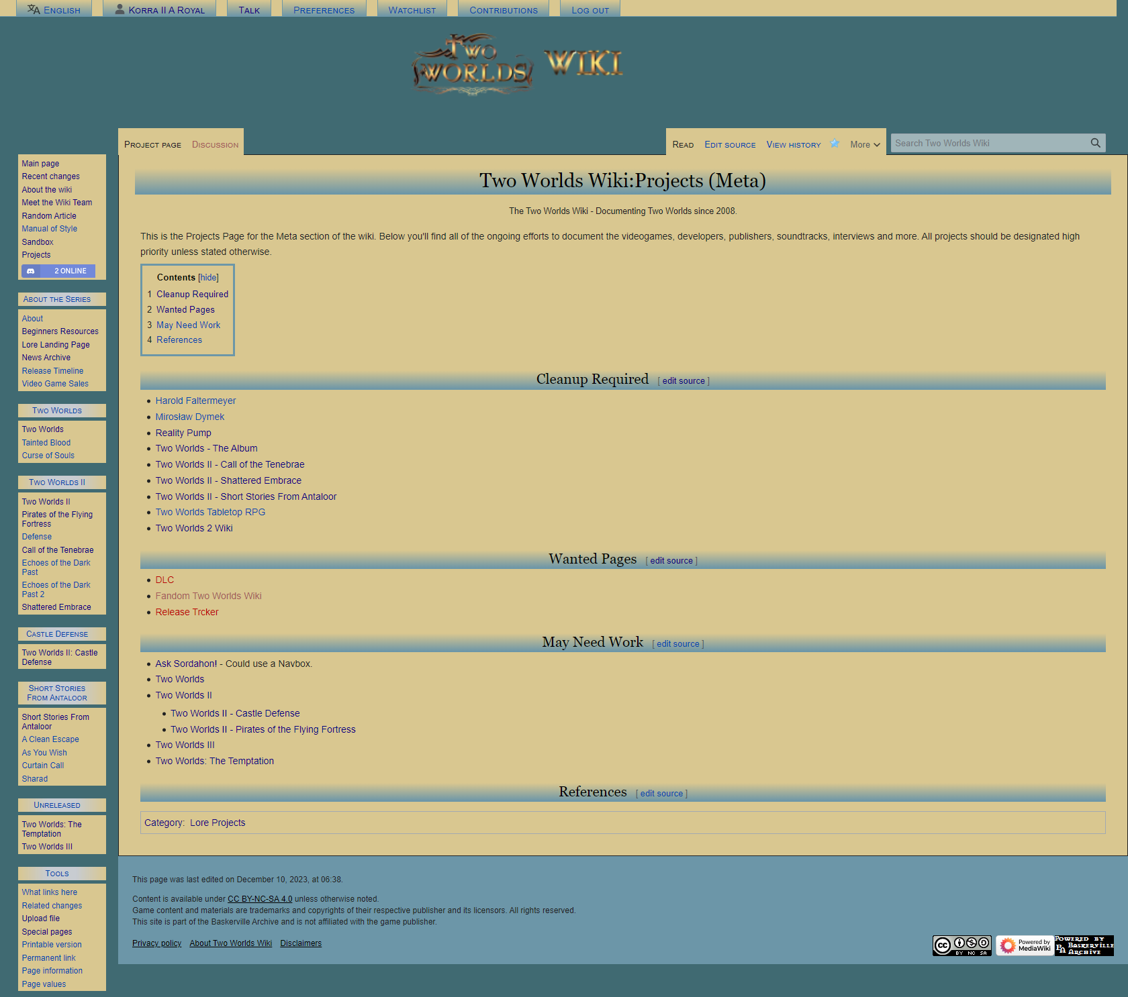1128x997 pixels.
Task: Open the Harold Faltermeyer page
Action: [x=195, y=401]
